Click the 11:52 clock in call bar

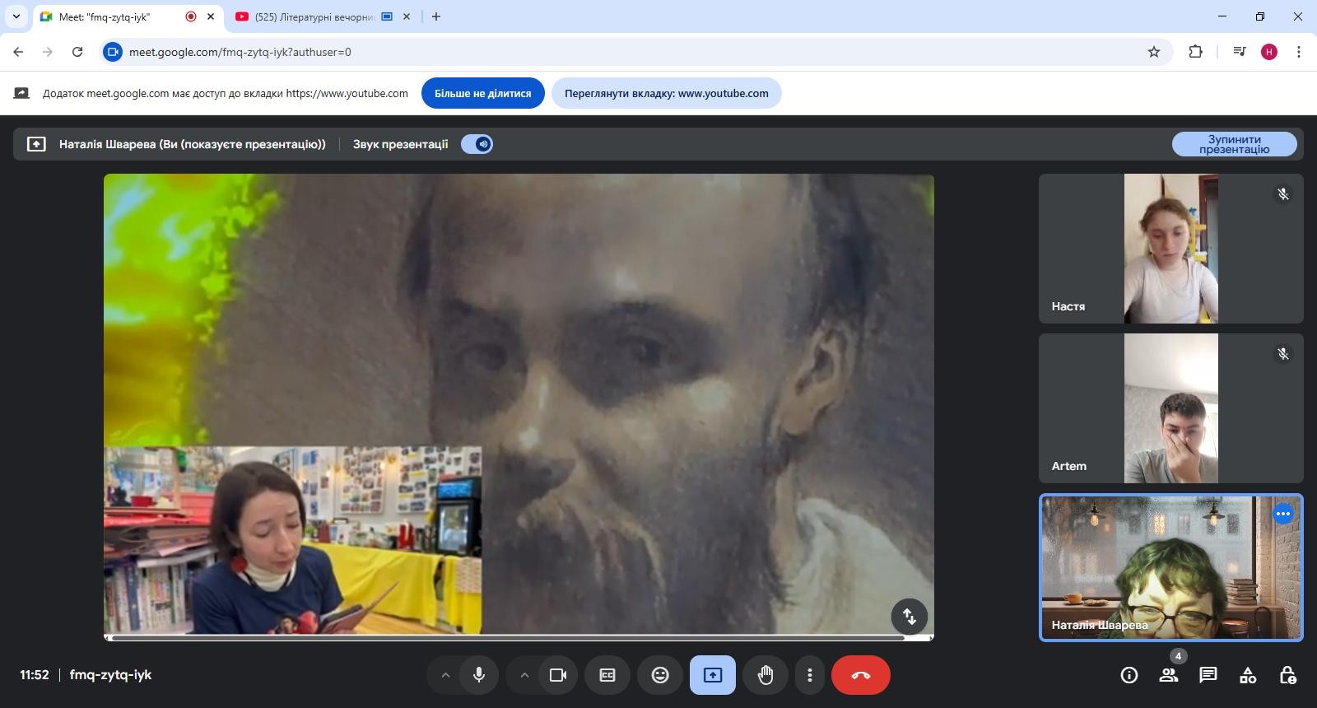tap(35, 675)
